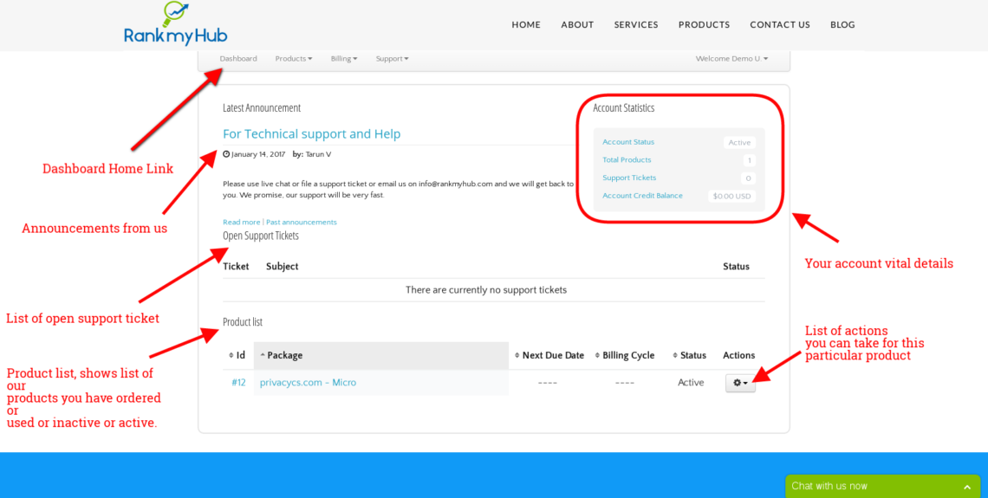Sort product list by Package column
Viewport: 988px width, 498px height.
point(381,355)
